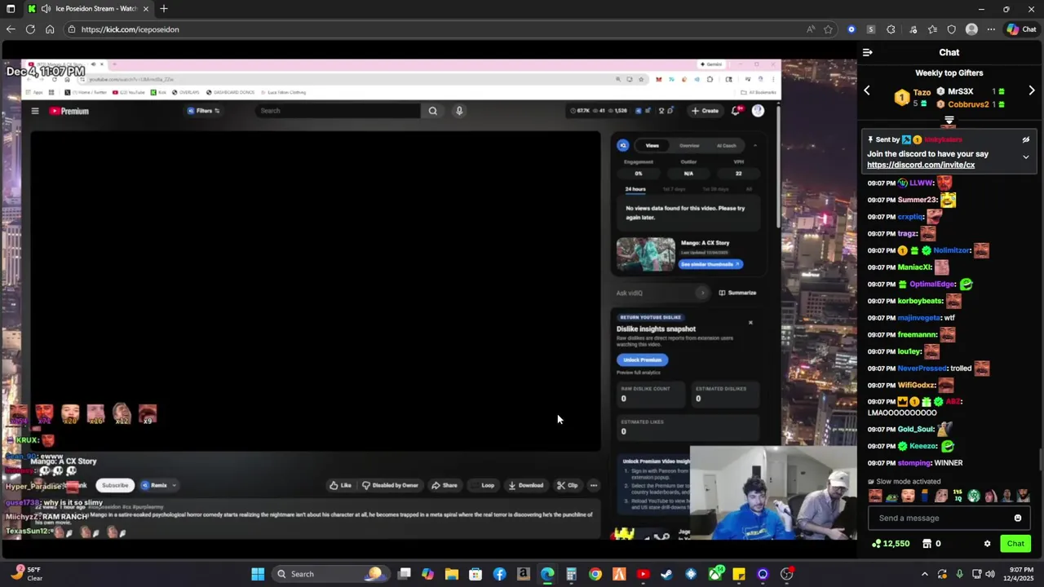The height and width of the screenshot is (587, 1044).
Task: Show next weekly top gifter
Action: (1032, 91)
